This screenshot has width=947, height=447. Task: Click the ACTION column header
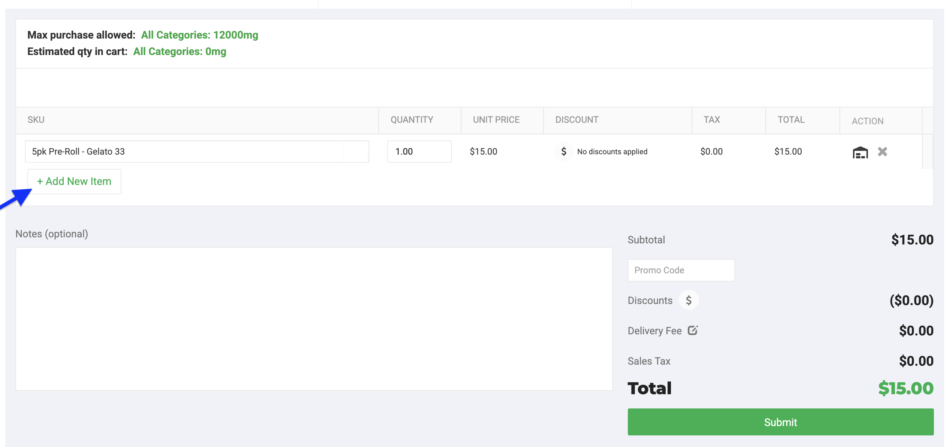(867, 121)
